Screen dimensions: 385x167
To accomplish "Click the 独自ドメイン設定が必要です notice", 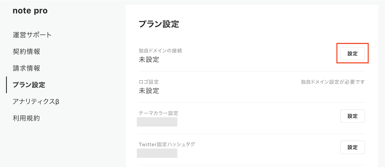I will click(333, 82).
